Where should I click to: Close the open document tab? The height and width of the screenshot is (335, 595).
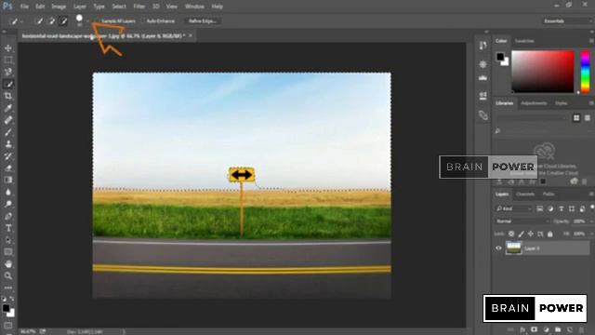(x=191, y=35)
